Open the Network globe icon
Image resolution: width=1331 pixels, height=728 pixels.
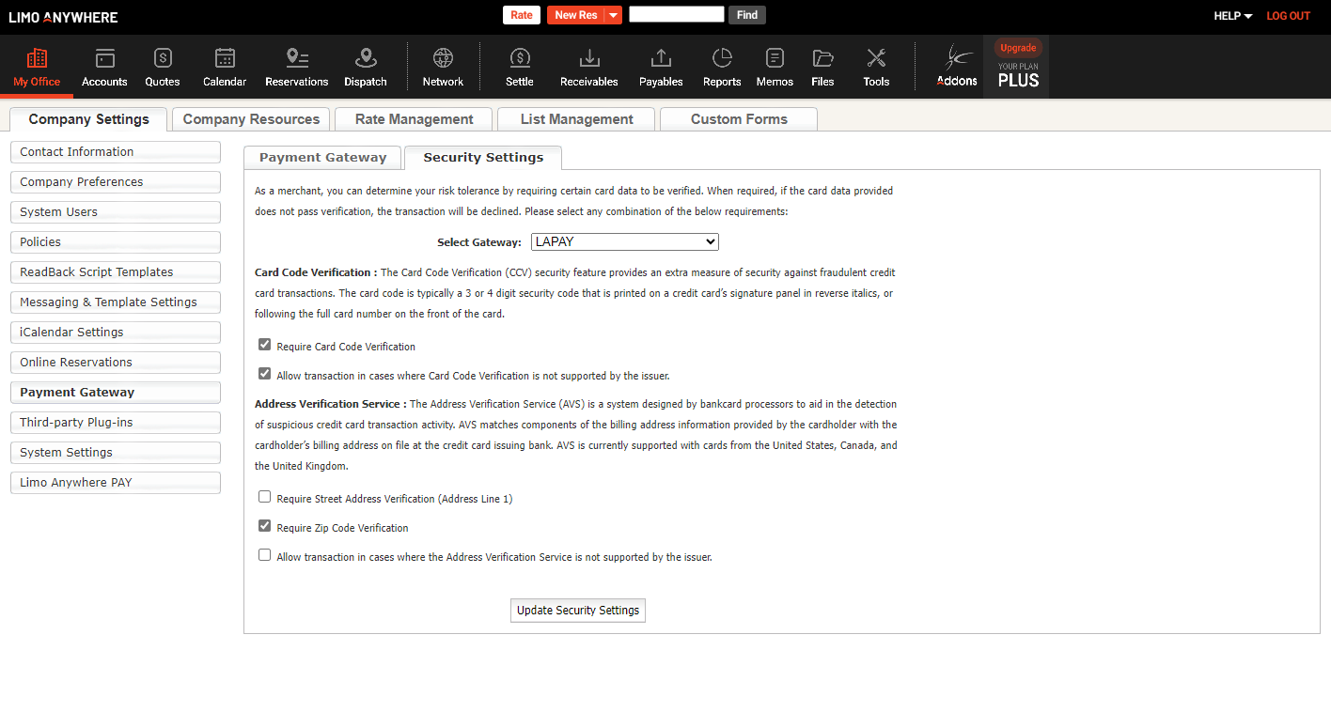pyautogui.click(x=443, y=59)
